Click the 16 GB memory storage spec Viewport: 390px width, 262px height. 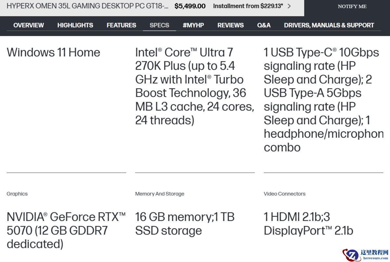pyautogui.click(x=185, y=224)
